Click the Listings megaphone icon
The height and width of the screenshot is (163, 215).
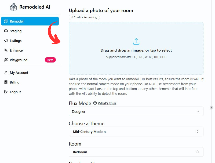(6, 41)
